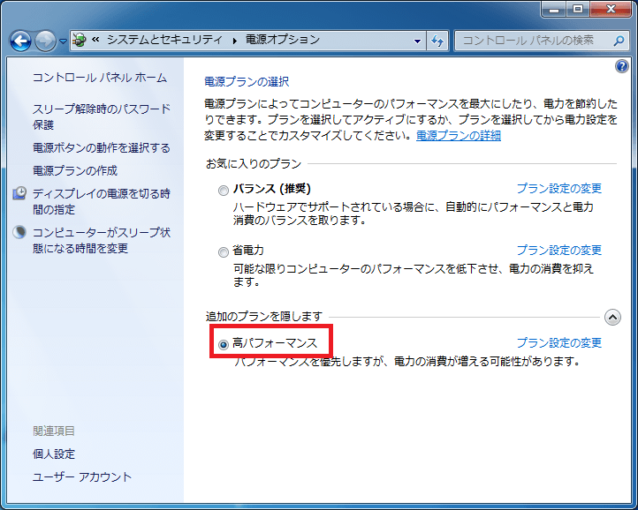Click the magnifier icon in search box
Image resolution: width=638 pixels, height=510 pixels.
click(618, 41)
